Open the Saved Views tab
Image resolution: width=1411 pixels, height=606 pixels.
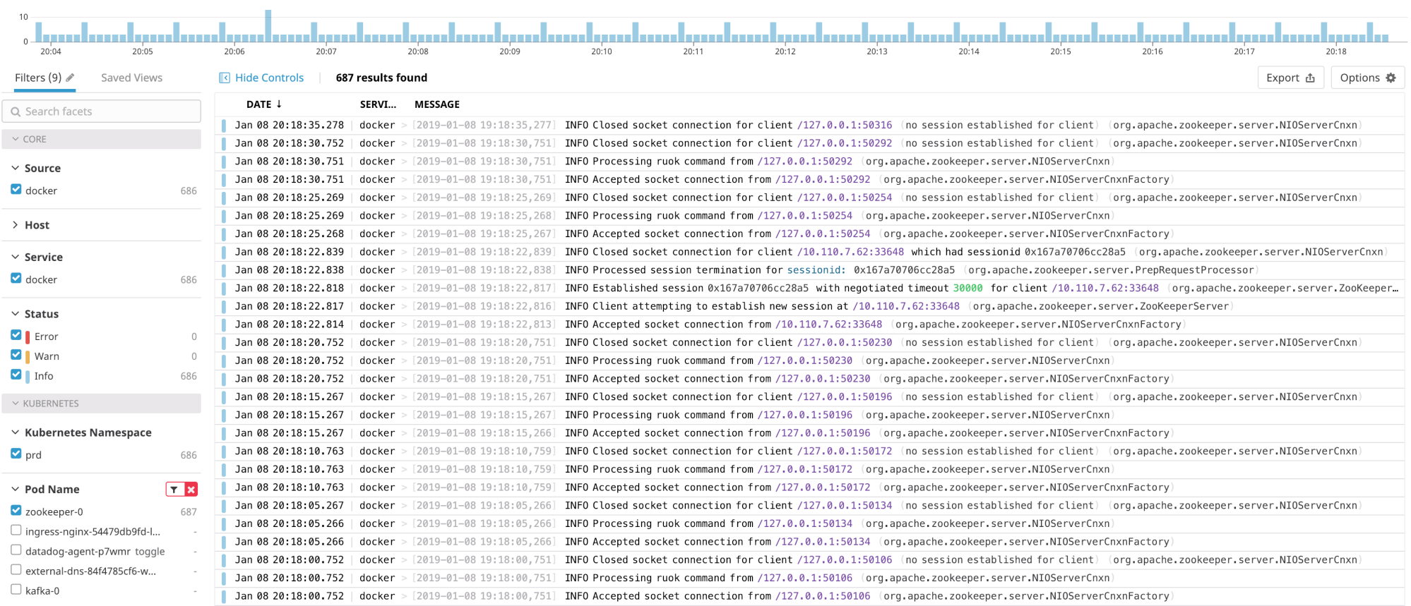pyautogui.click(x=131, y=78)
